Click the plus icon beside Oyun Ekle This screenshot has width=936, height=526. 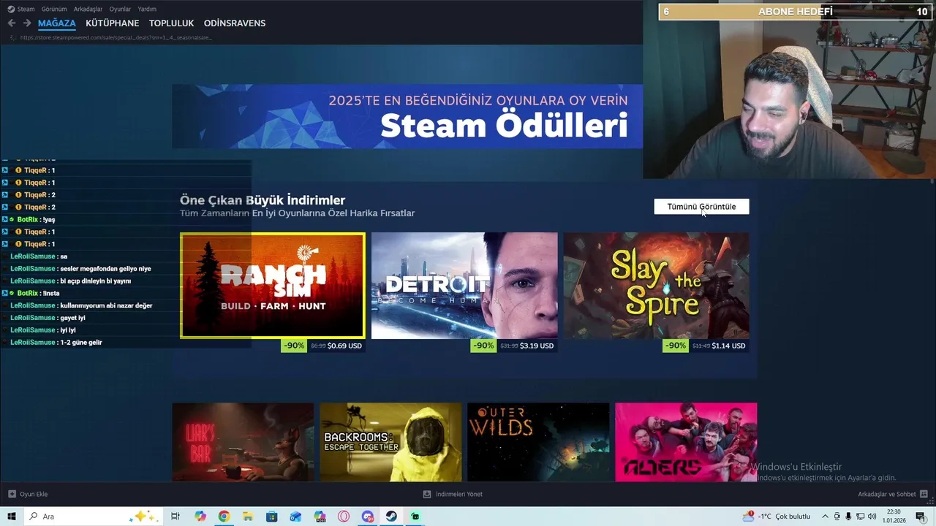12,495
